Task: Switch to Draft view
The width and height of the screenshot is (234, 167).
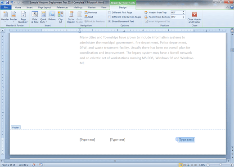Action: click(195, 165)
